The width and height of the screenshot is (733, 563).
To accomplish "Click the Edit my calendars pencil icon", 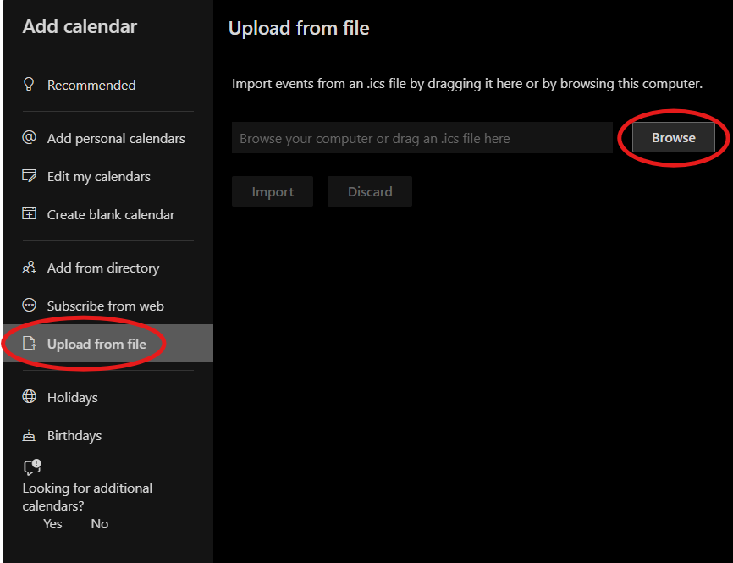I will (30, 176).
